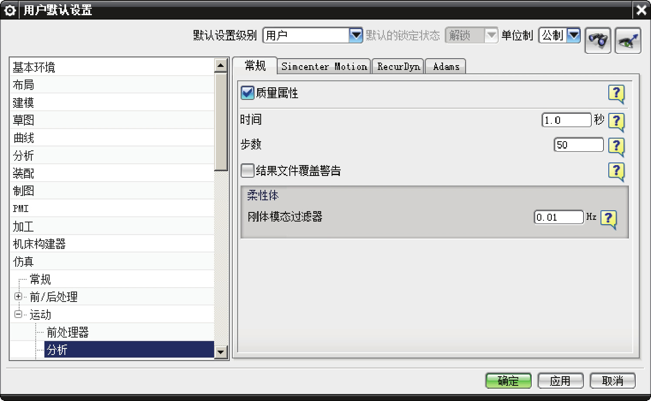
Task: Click the 步数 input field
Action: click(578, 145)
